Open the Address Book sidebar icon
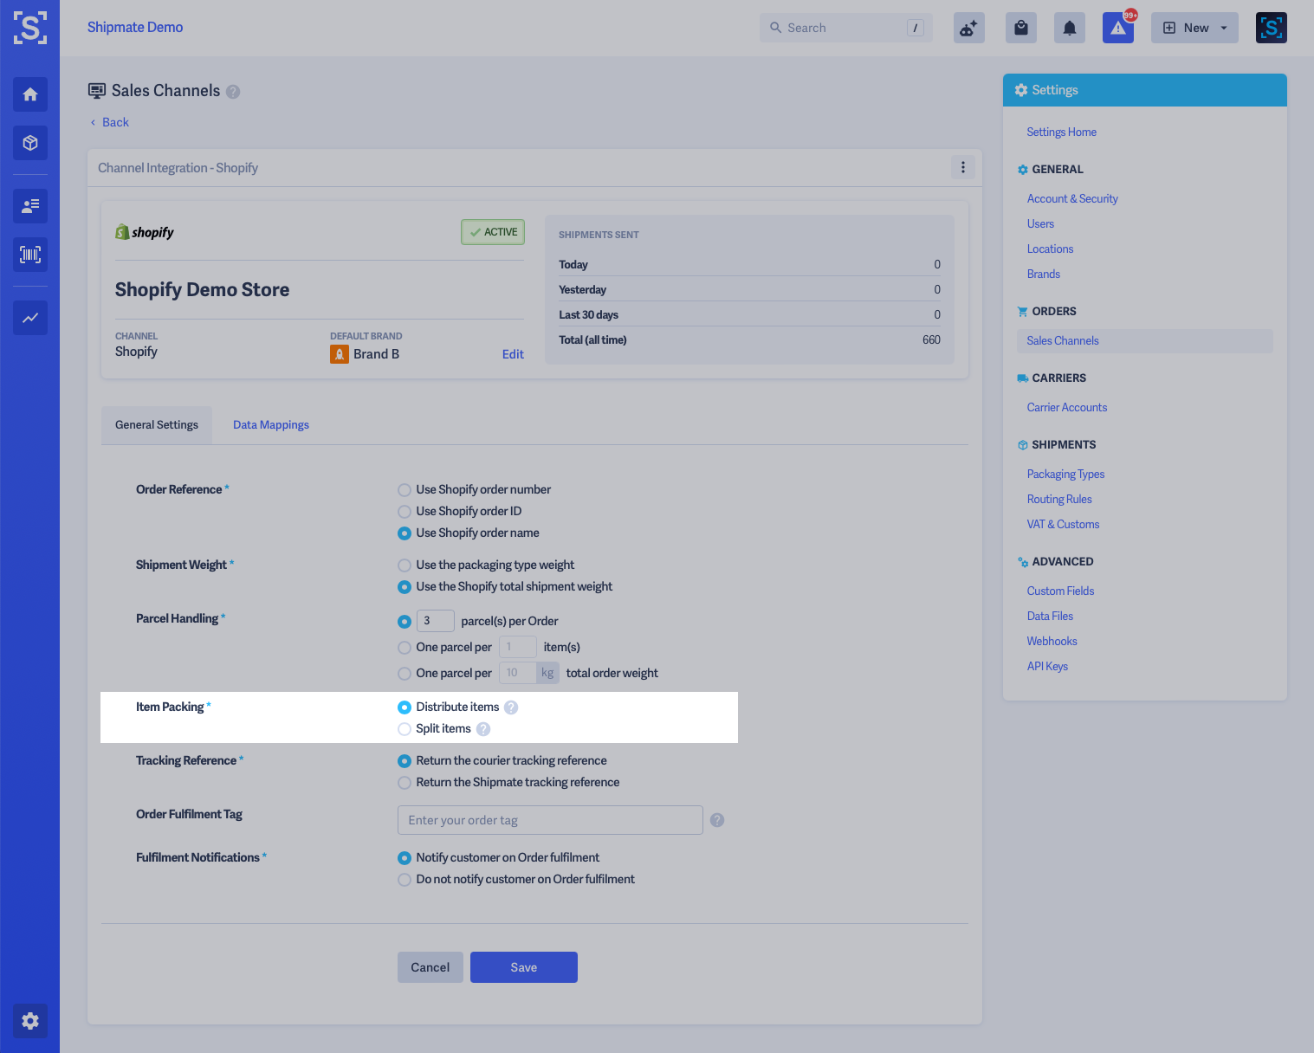Image resolution: width=1314 pixels, height=1053 pixels. (29, 206)
